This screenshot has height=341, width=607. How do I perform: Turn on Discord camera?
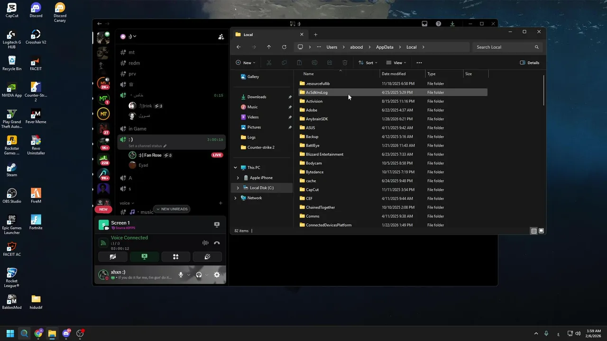(113, 257)
